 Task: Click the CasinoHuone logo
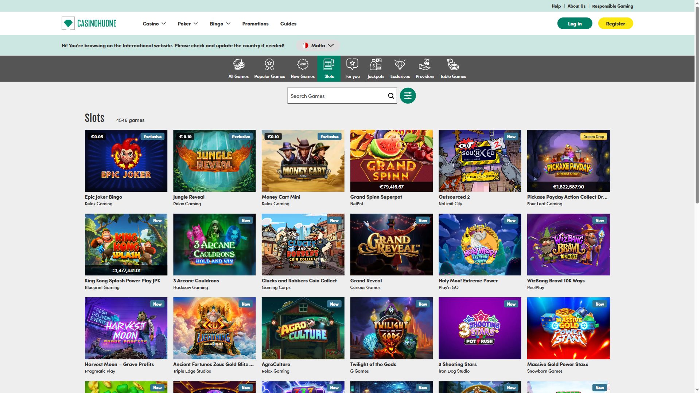click(89, 23)
